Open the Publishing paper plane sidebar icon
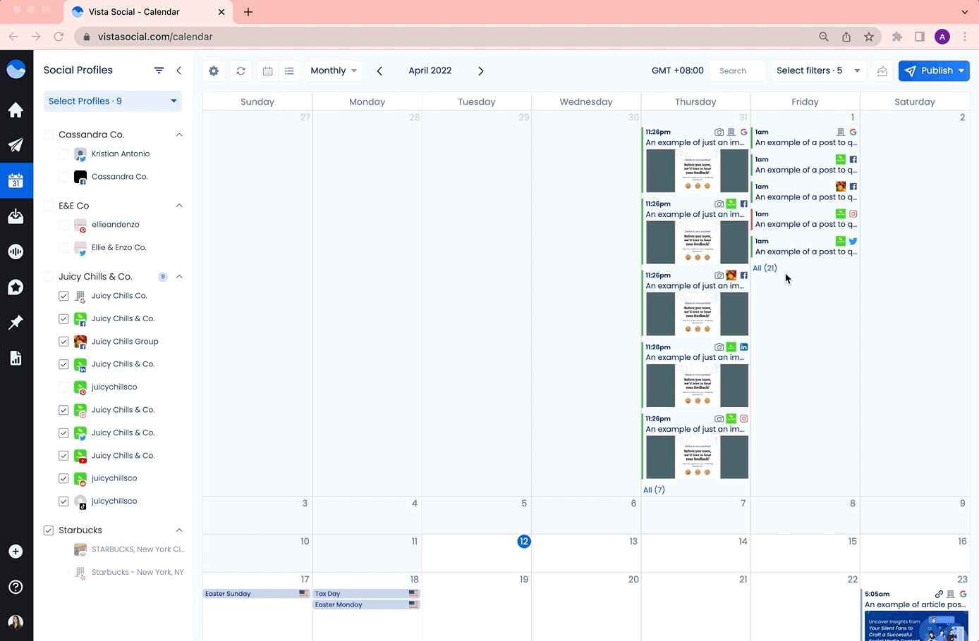The image size is (979, 641). (16, 145)
